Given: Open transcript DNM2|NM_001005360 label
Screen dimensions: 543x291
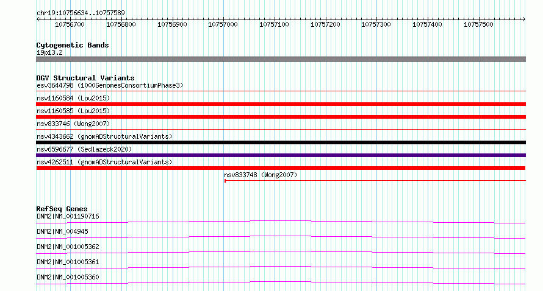Looking at the screenshot, I should [68, 277].
